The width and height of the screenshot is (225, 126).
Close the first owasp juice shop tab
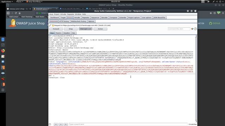coord(30,9)
